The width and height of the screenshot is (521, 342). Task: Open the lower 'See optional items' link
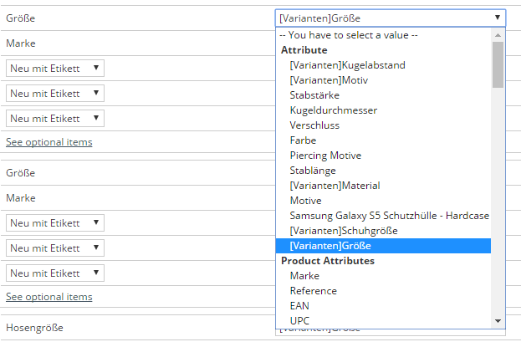click(49, 297)
